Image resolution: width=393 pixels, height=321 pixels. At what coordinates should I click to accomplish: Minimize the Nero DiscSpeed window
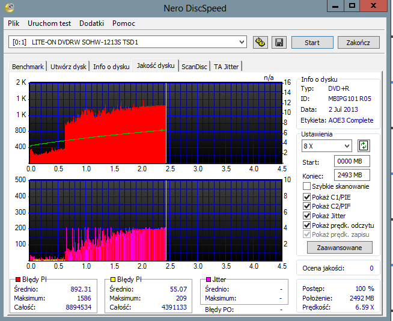[335, 6]
